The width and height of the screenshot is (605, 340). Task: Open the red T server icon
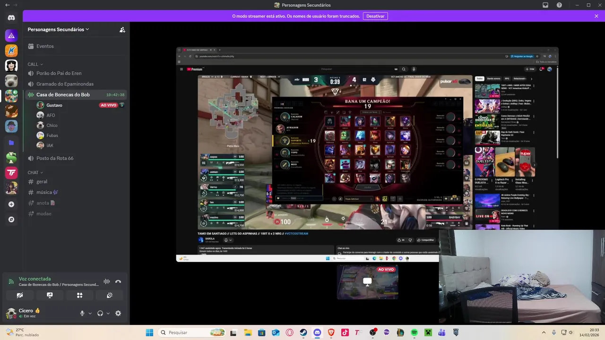click(x=11, y=173)
